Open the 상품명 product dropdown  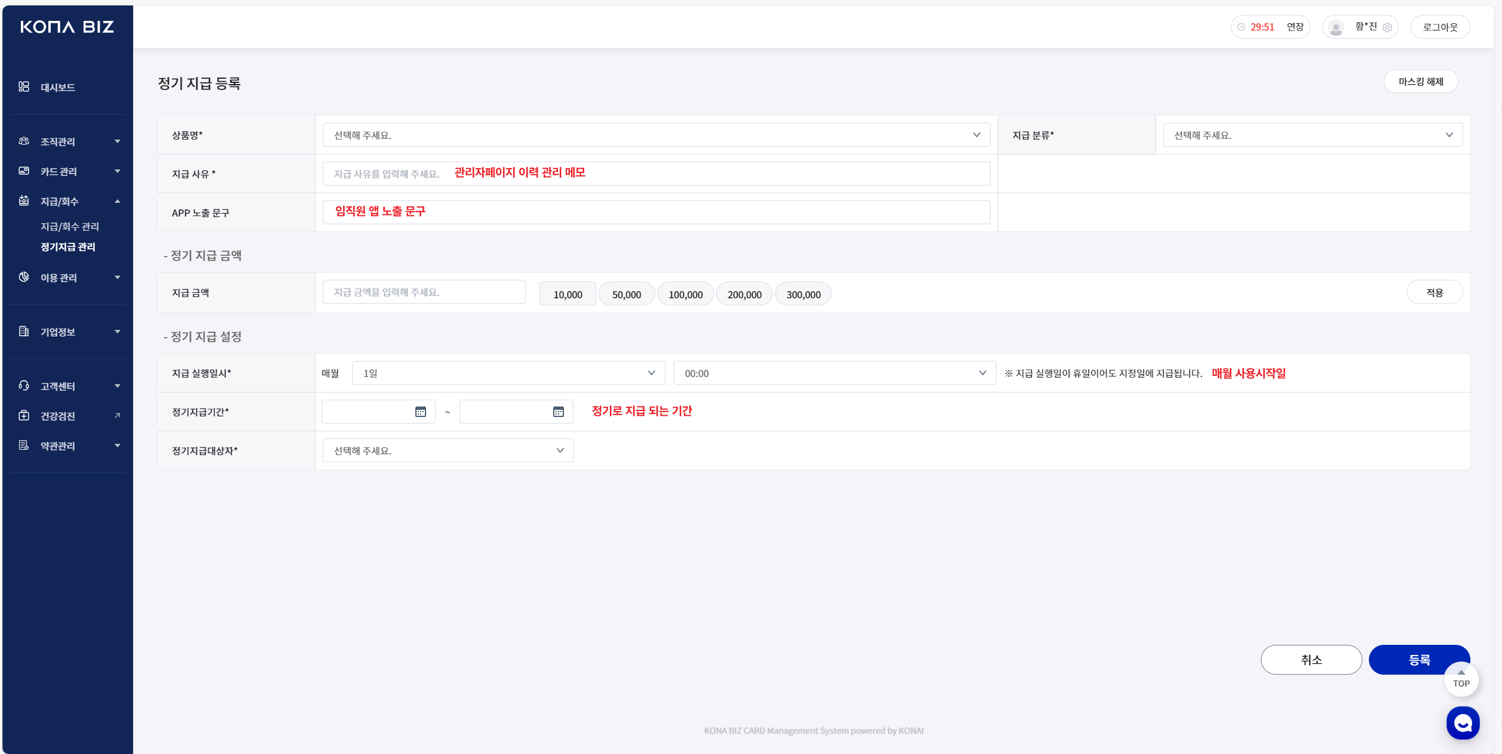[x=656, y=135]
